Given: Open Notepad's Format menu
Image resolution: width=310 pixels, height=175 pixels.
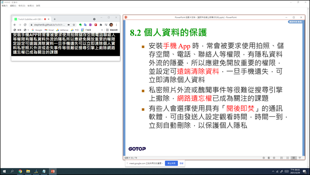Looking at the screenshot, I should click(x=22, y=6).
